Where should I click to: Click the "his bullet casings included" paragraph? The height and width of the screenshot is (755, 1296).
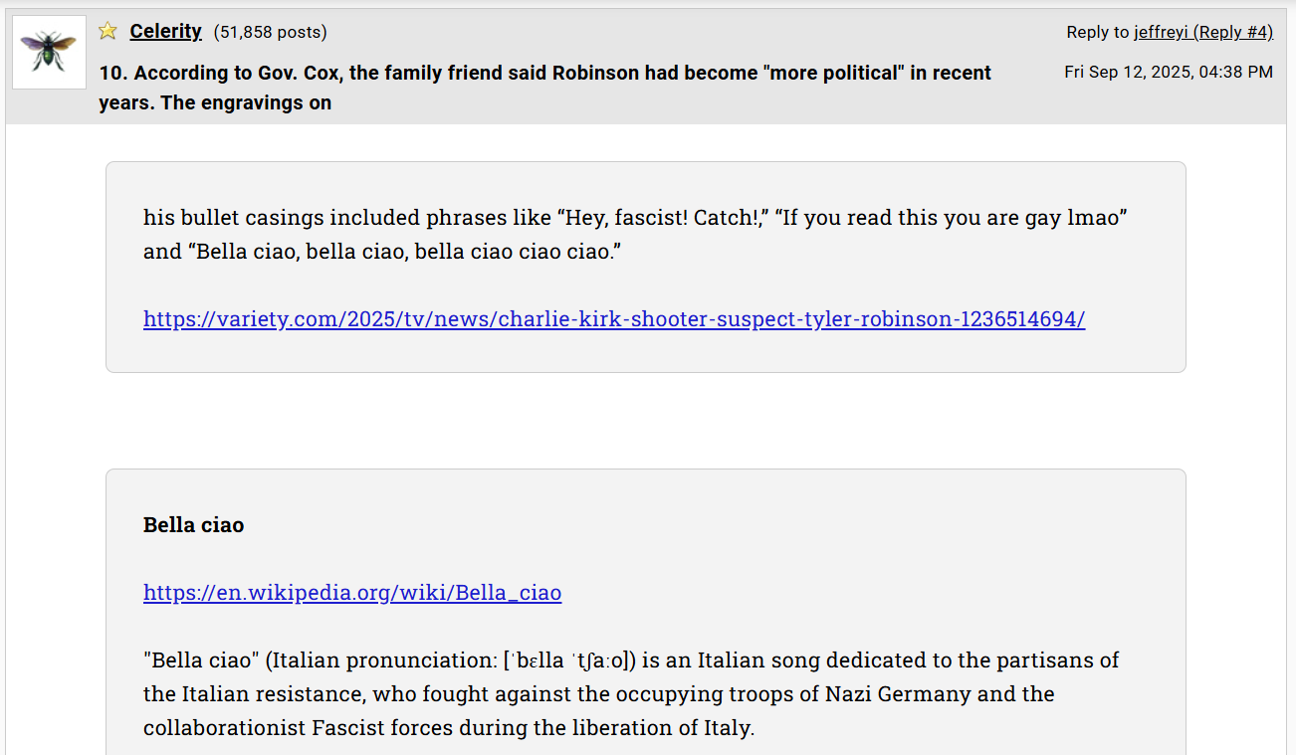(635, 234)
